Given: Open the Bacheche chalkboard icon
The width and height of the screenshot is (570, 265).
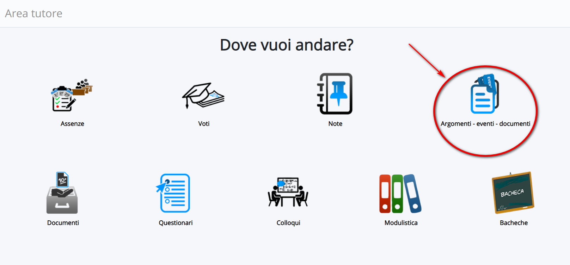Looking at the screenshot, I should coord(513,193).
